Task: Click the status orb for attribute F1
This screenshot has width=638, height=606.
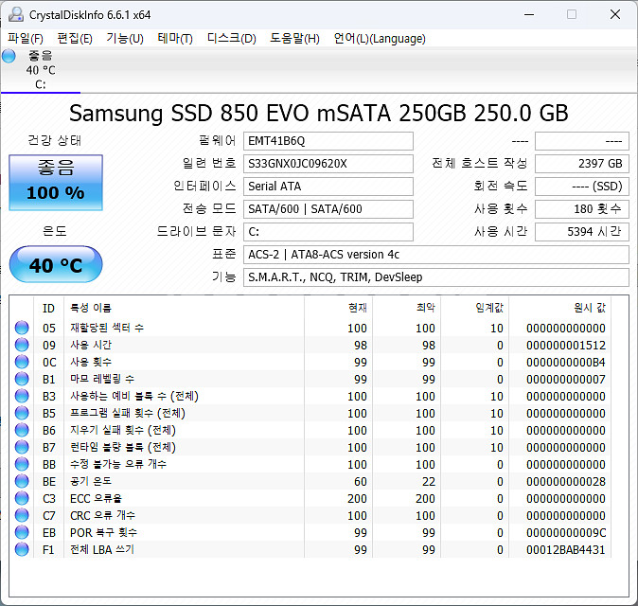Action: pyautogui.click(x=22, y=549)
